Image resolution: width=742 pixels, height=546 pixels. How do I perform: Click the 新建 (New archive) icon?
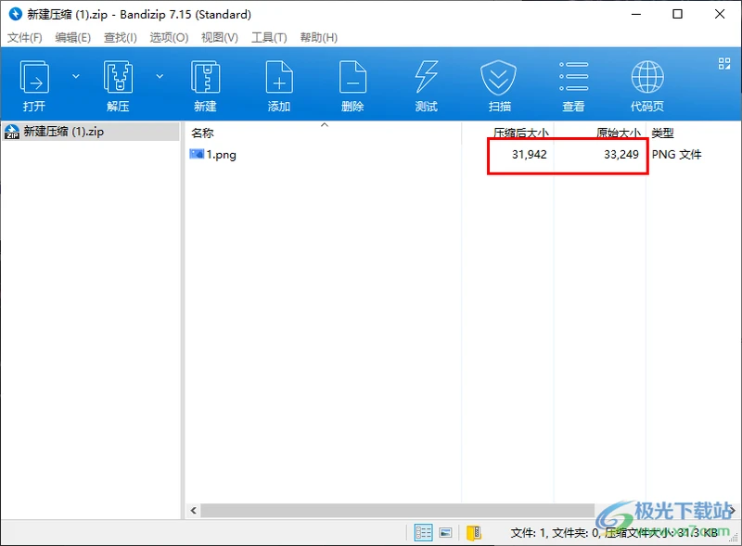[205, 85]
